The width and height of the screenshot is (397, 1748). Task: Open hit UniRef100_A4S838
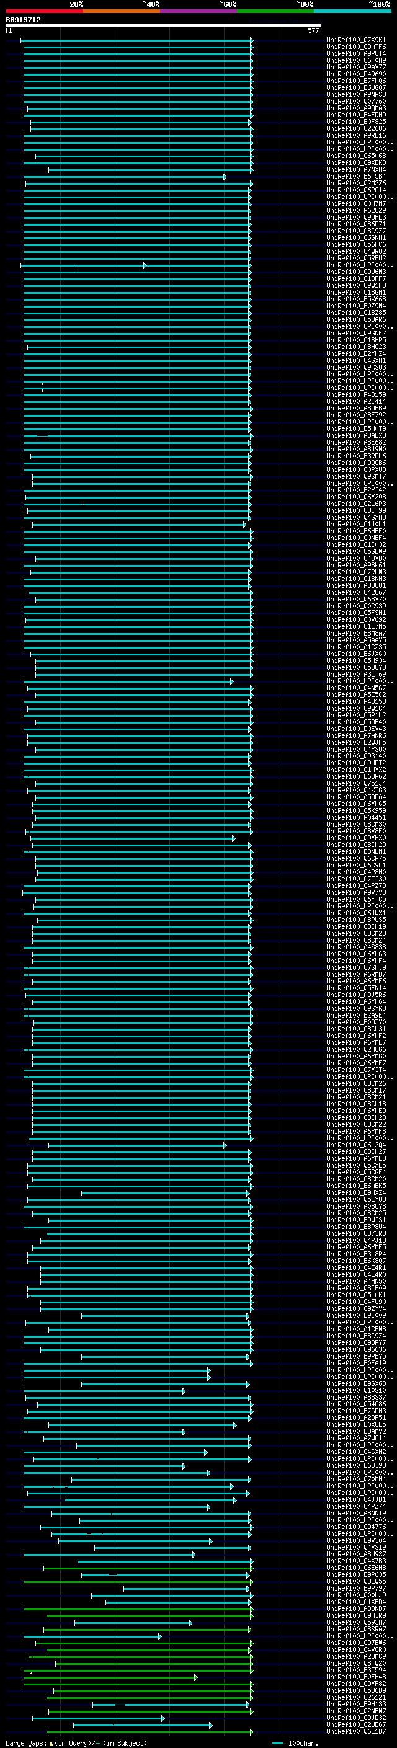356,947
